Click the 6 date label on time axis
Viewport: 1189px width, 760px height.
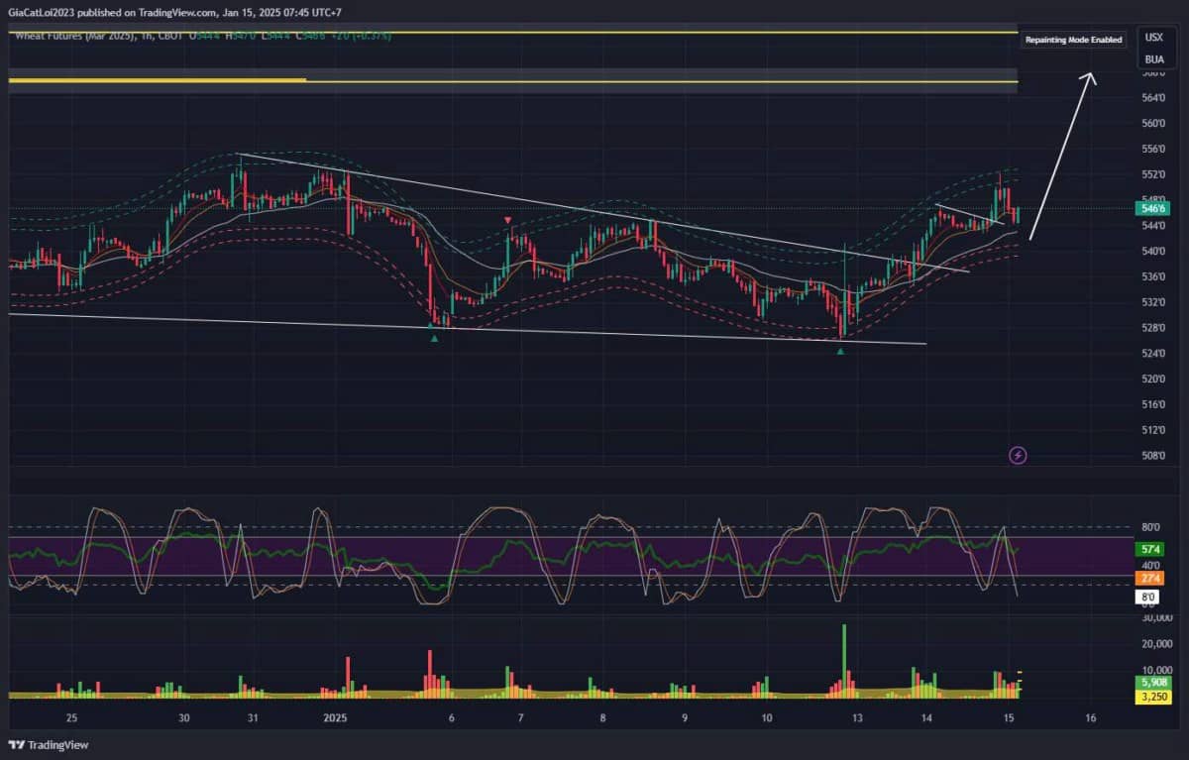click(x=451, y=717)
